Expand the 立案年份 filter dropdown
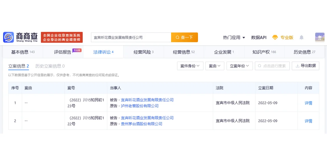Viewport: 327px width, 163px height. tap(240, 66)
